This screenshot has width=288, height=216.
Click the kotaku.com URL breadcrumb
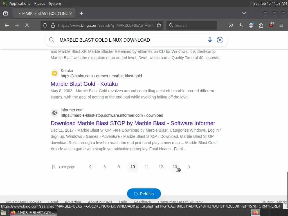[x=101, y=76]
